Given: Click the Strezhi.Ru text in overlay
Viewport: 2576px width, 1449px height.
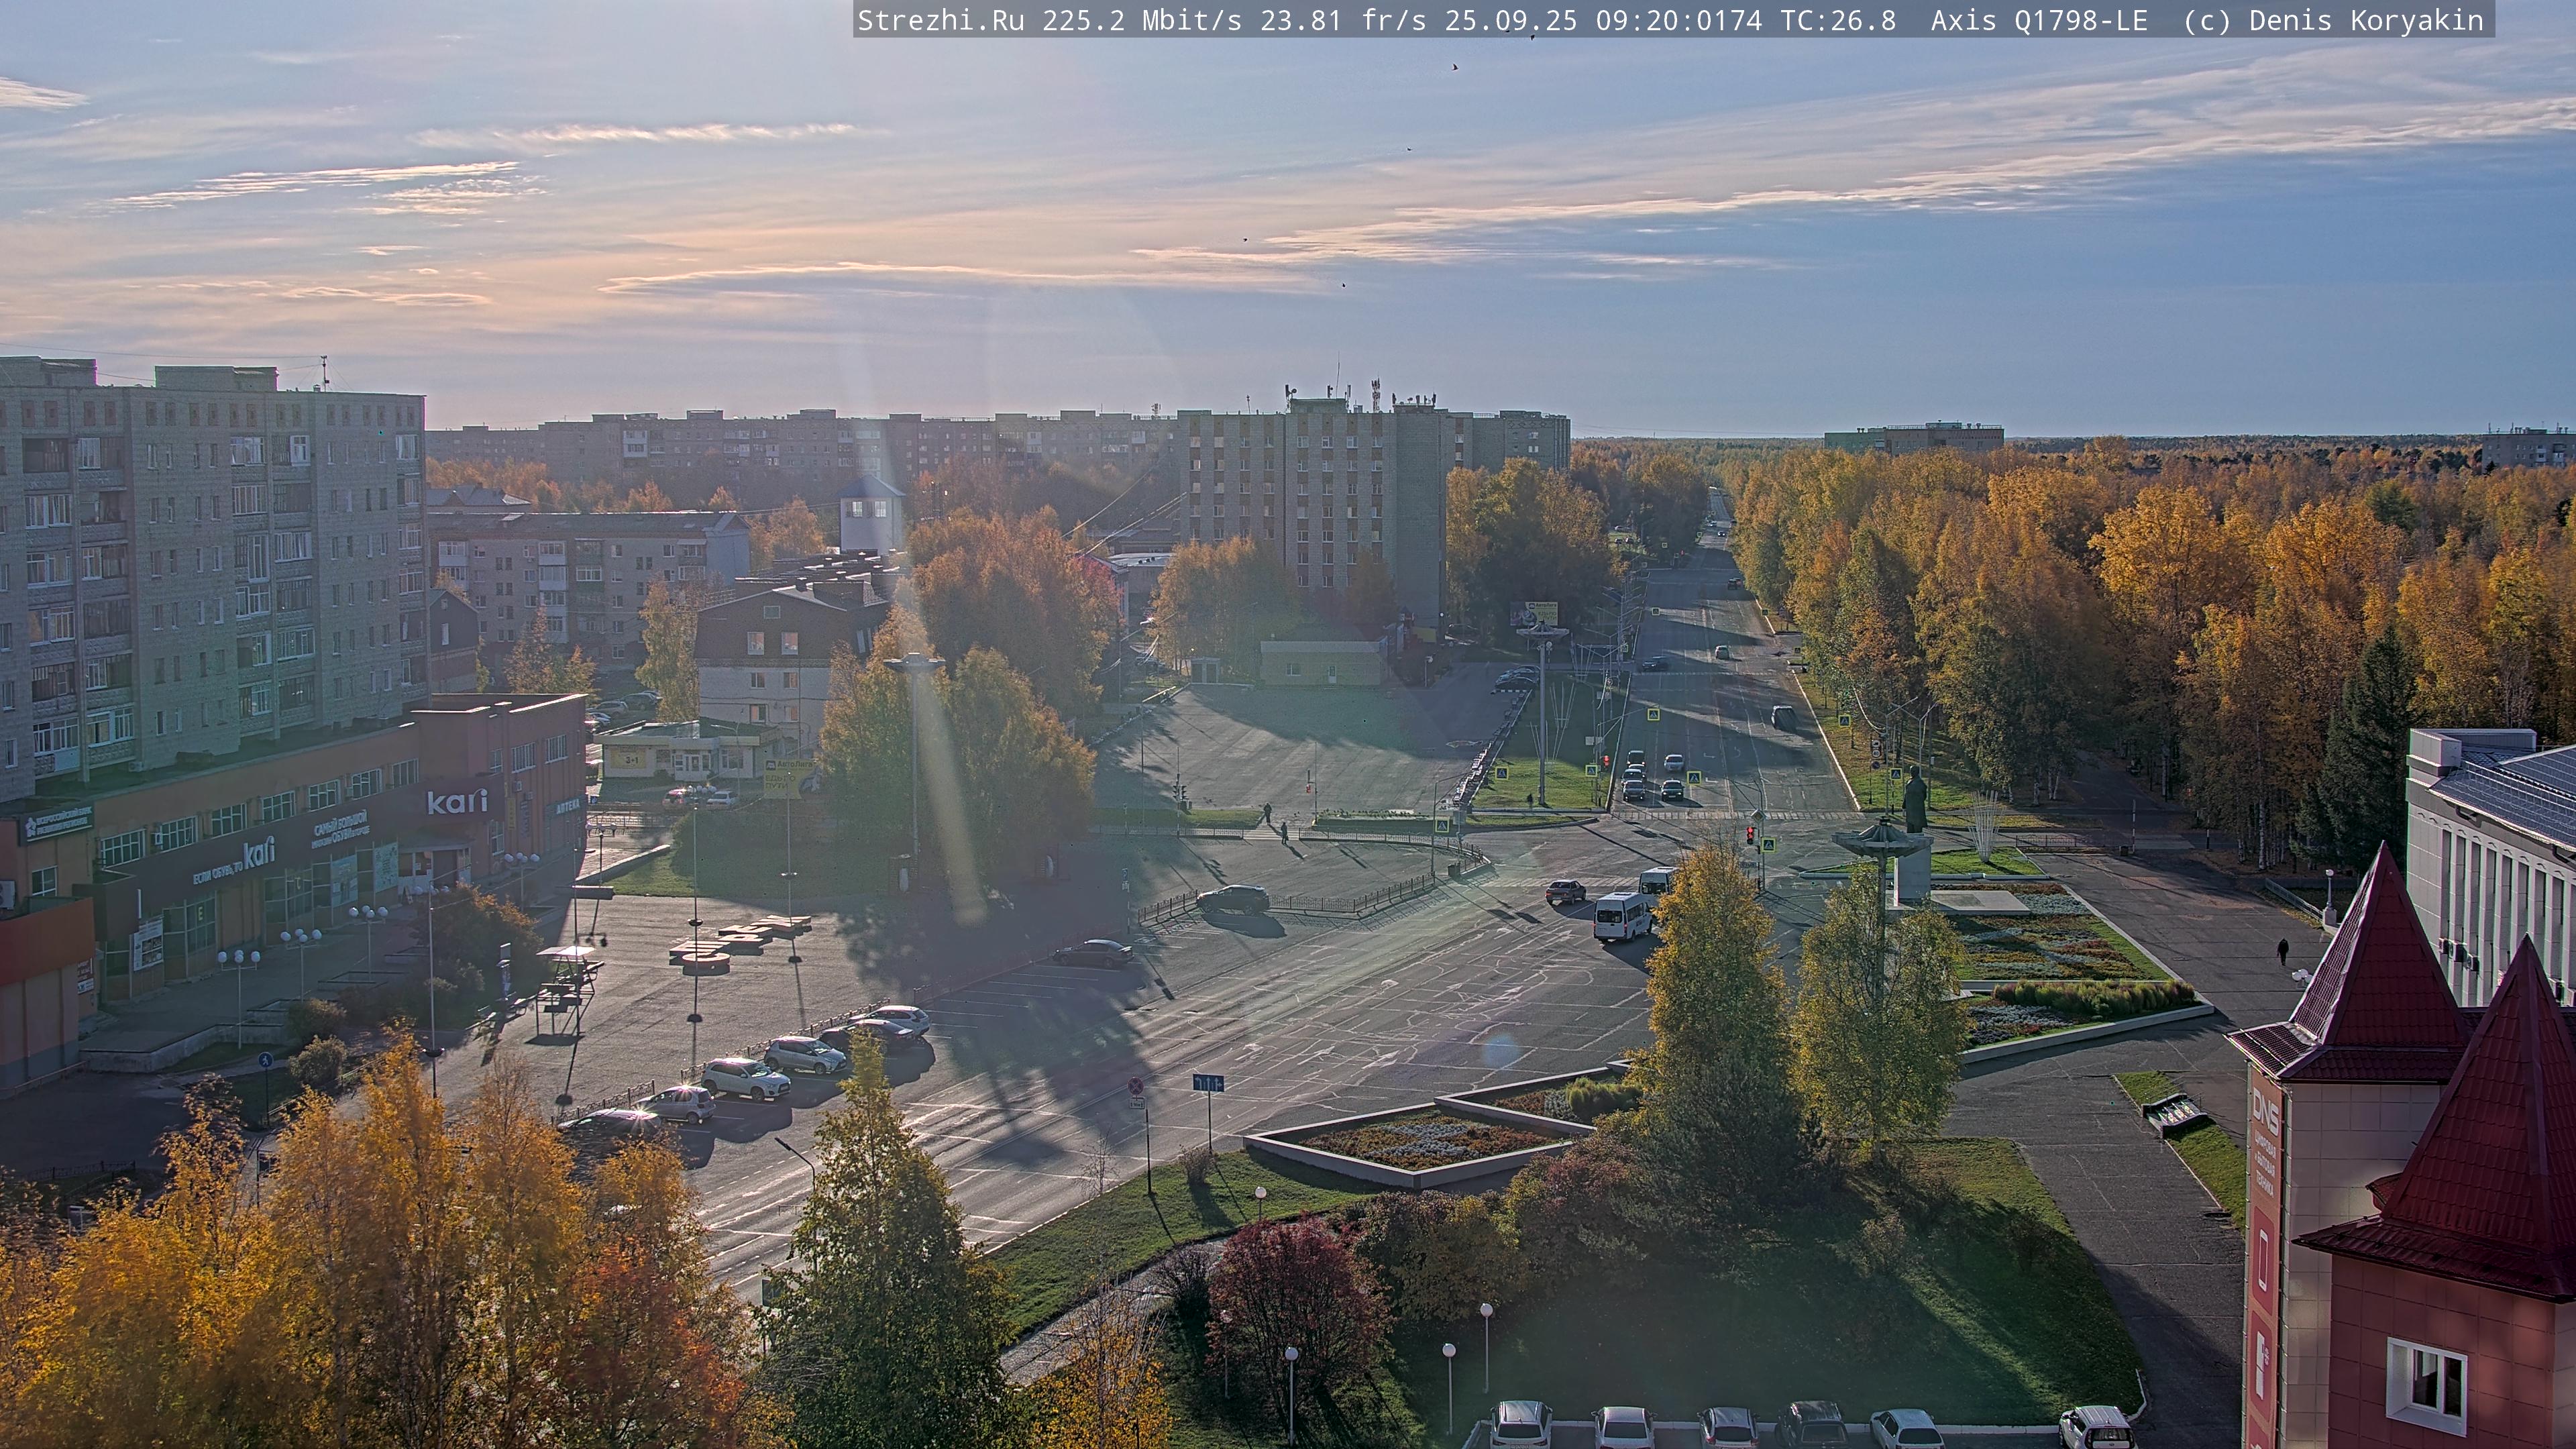Looking at the screenshot, I should coord(940,20).
